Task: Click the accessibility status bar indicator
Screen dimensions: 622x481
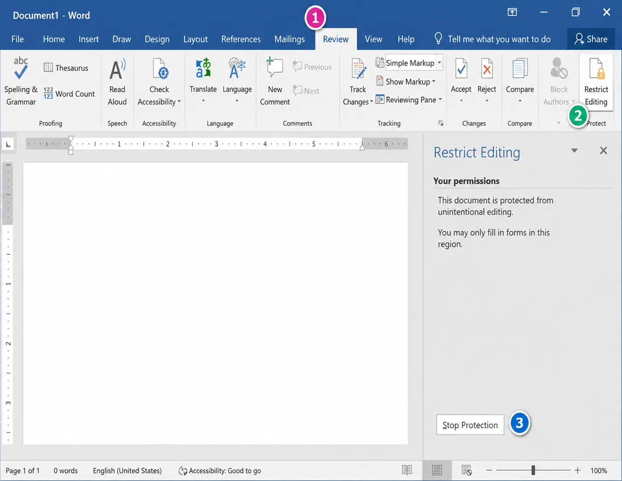Action: (220, 471)
